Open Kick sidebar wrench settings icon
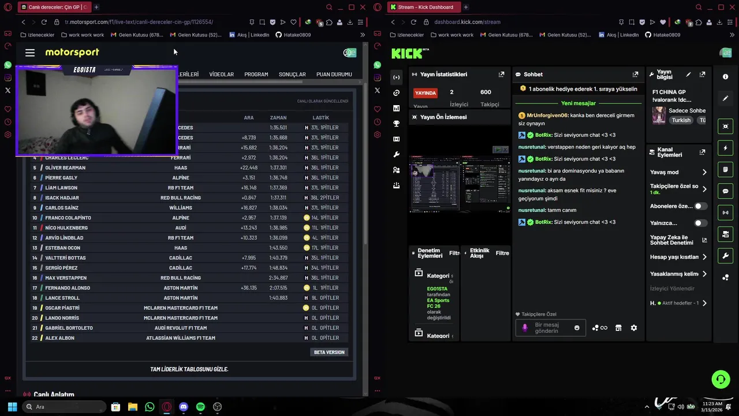This screenshot has width=739, height=416. [x=396, y=155]
